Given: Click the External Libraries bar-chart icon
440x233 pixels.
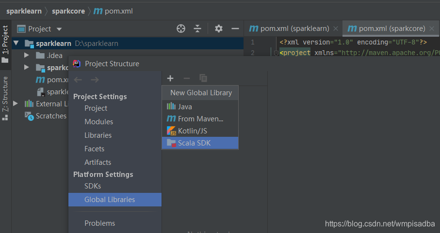Looking at the screenshot, I should click(29, 103).
